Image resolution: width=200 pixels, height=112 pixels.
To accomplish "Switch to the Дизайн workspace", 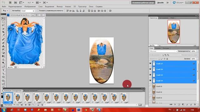I will pyautogui.click(x=160, y=2).
